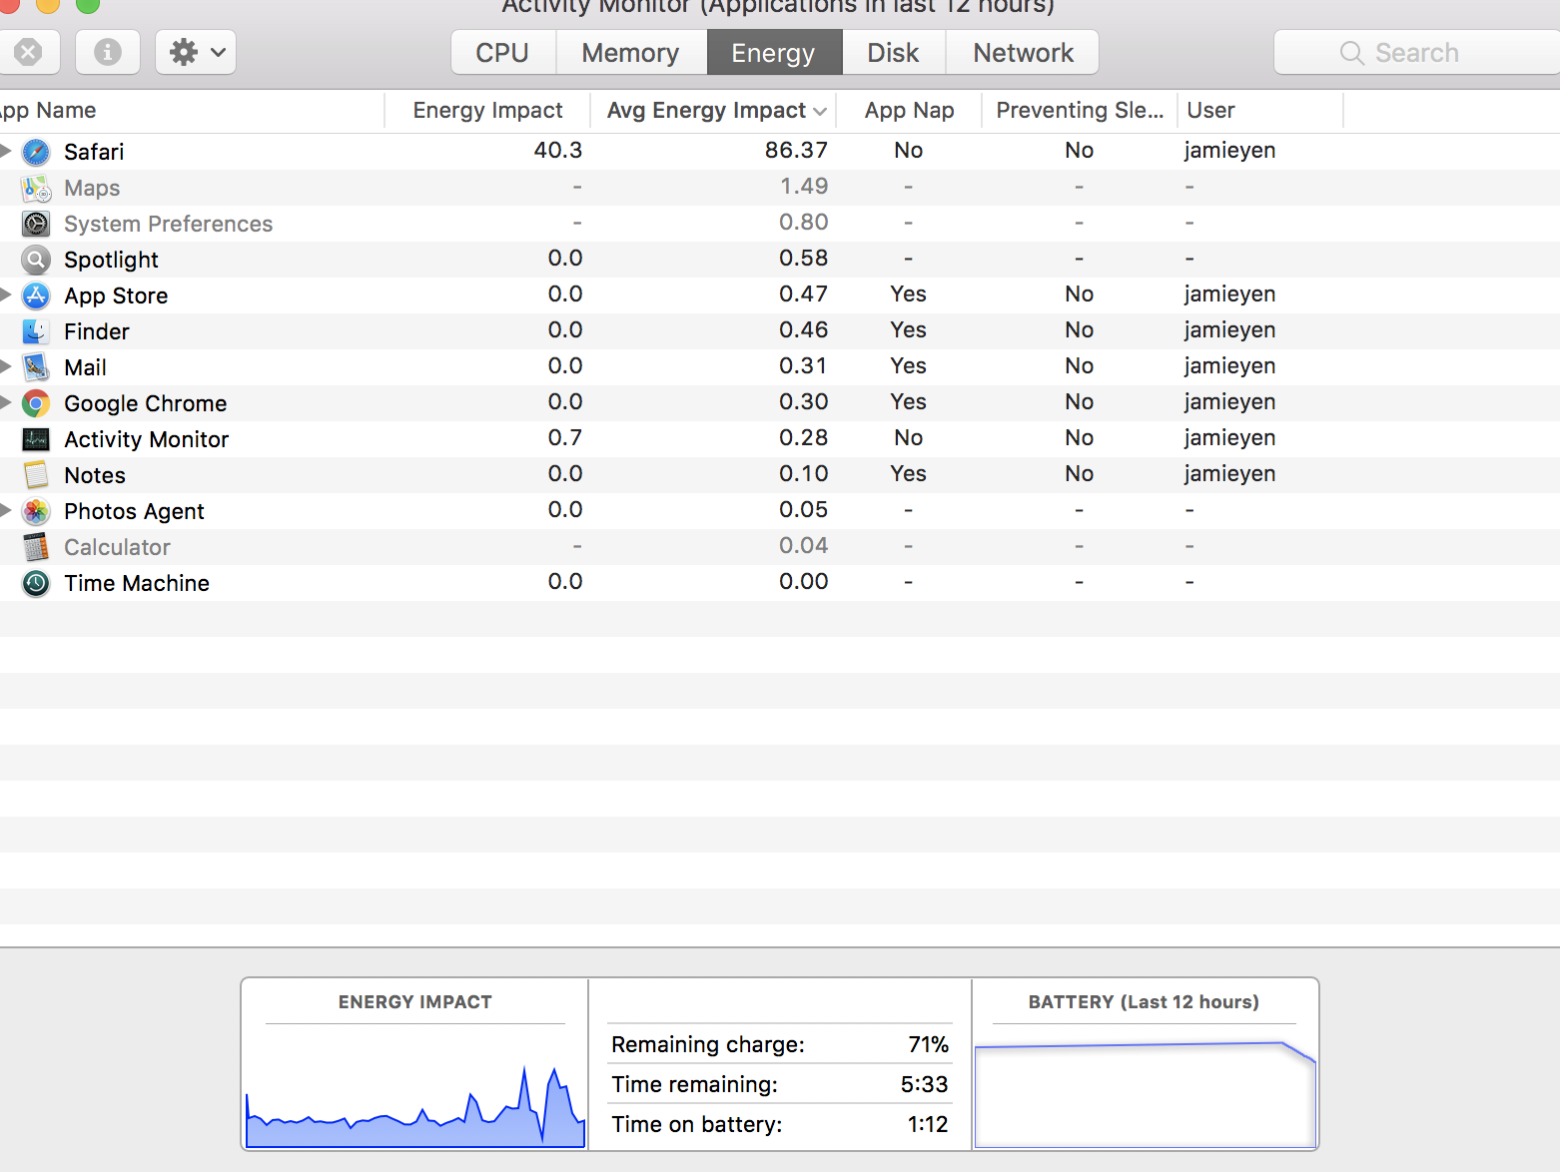
Task: Click the Photos Agent flower icon
Action: coord(36,511)
